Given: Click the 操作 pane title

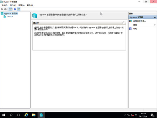Looking at the screenshot, I should pyautogui.click(x=131, y=14).
